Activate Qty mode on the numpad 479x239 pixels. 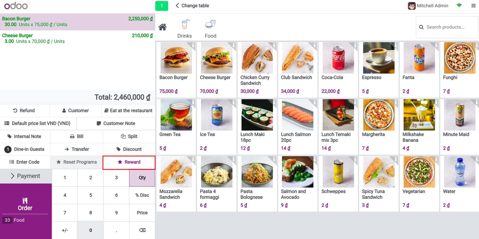[x=142, y=177]
